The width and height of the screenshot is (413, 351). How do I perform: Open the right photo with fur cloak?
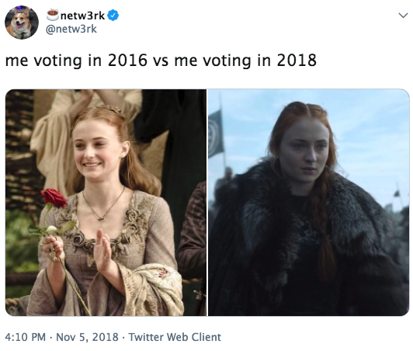309,203
